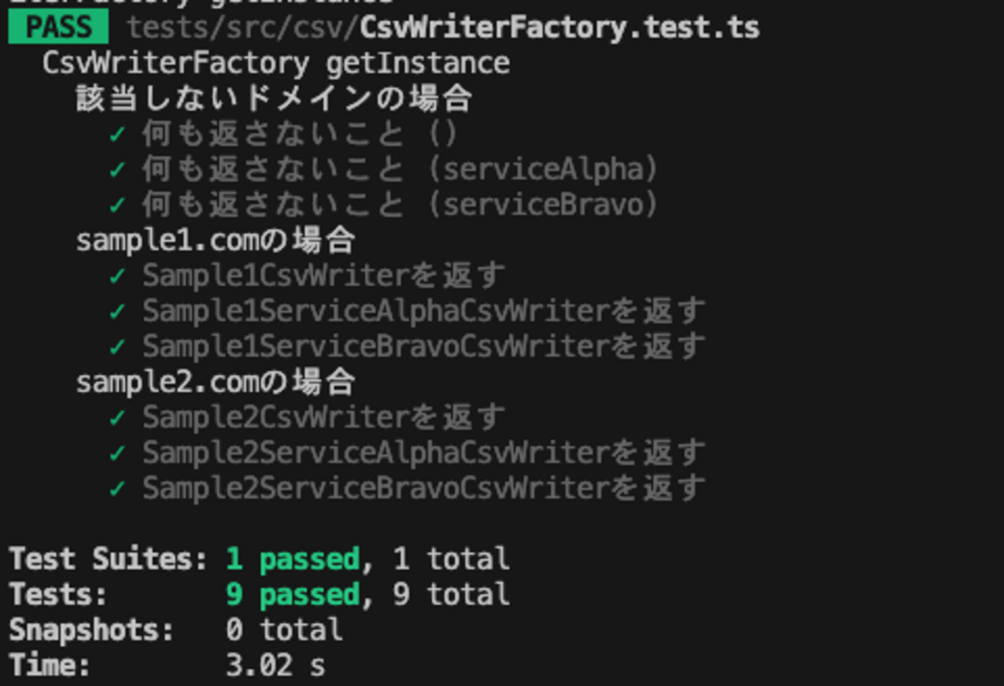This screenshot has height=686, width=1004.
Task: Click the Time 3.02 s value
Action: (276, 665)
